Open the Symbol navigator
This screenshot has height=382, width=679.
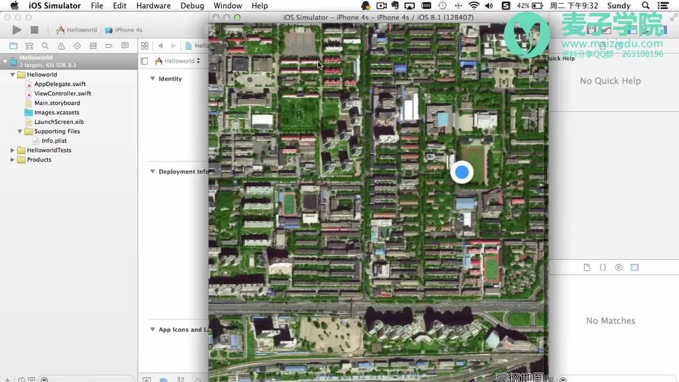point(29,45)
